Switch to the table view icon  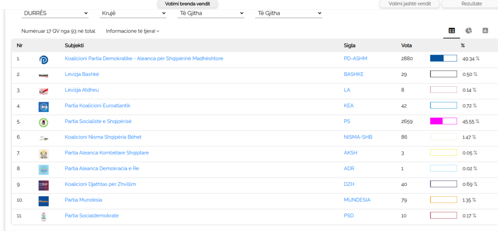click(452, 31)
